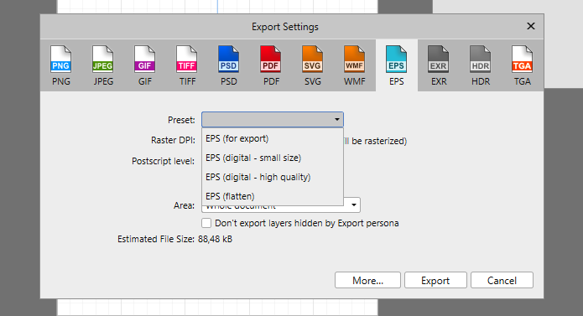Close the Export Settings dialog
Viewport: 583px width, 316px height.
coord(531,26)
